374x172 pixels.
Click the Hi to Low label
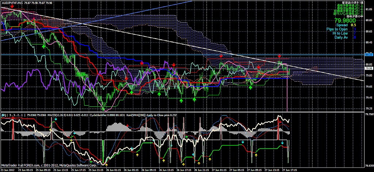(x=340, y=33)
